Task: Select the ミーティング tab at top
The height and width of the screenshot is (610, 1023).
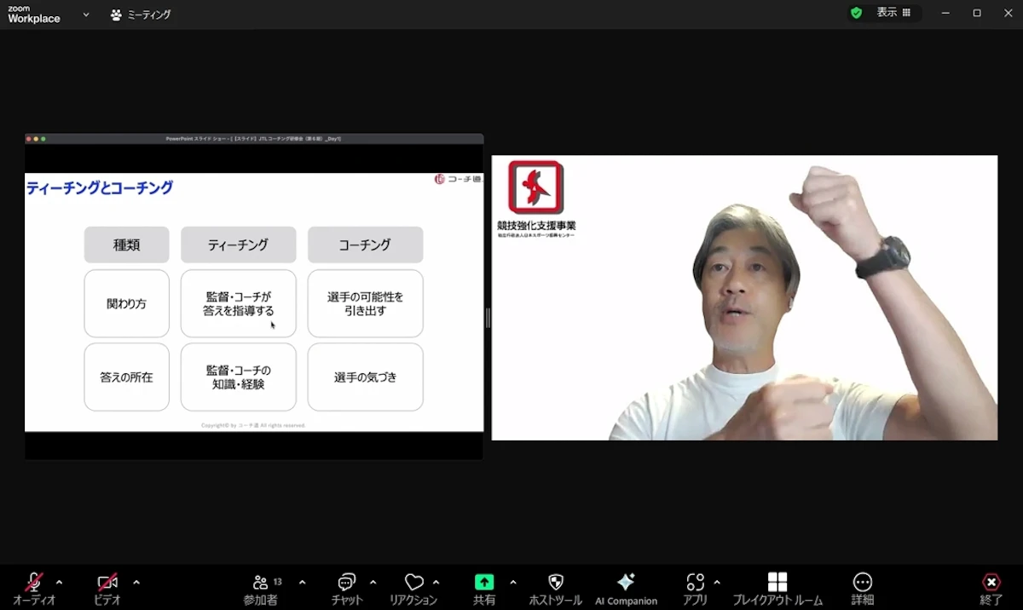Action: [x=141, y=14]
